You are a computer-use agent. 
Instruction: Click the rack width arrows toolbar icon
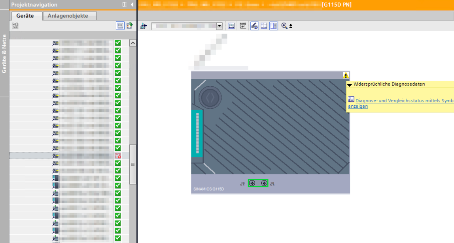(231, 26)
